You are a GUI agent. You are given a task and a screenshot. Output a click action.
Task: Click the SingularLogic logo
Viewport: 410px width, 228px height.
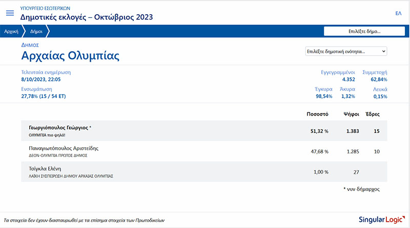click(x=379, y=220)
